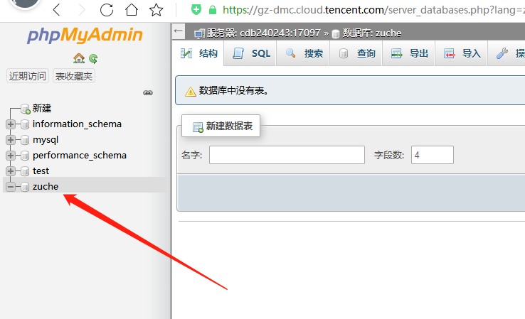Click 新建 in the database tree
The image size is (525, 319).
click(x=42, y=108)
